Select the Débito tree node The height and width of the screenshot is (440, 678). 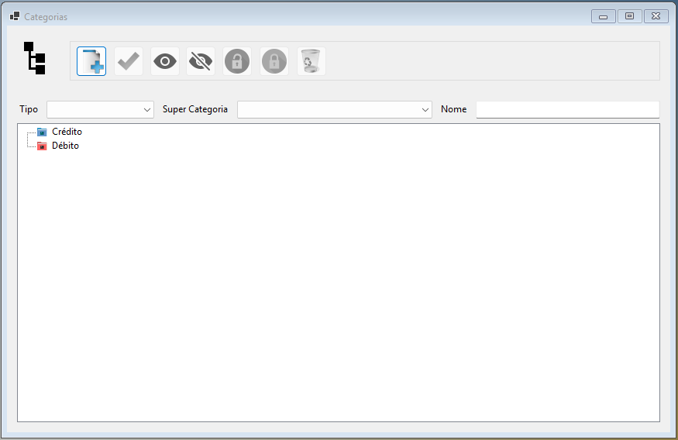(x=65, y=146)
